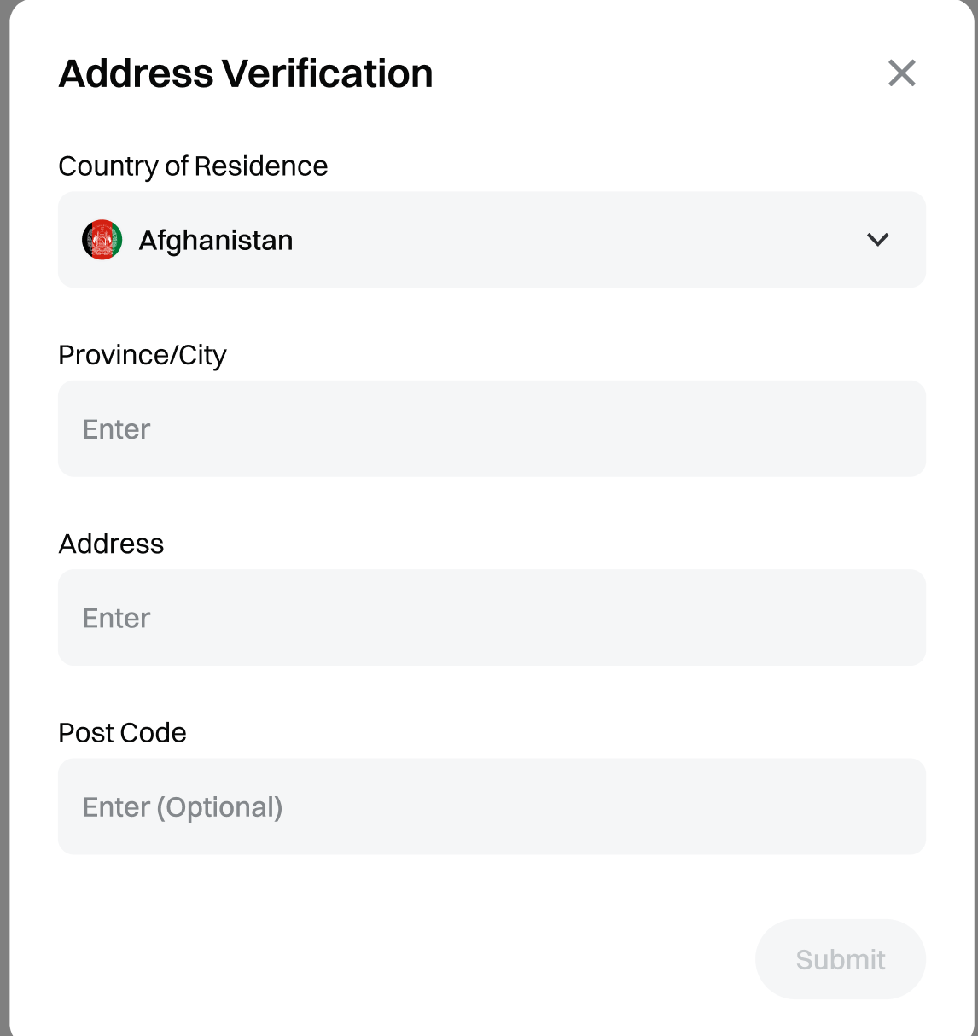Screen dimensions: 978x1036
Task: Click the Province/City input field
Action: click(x=492, y=428)
